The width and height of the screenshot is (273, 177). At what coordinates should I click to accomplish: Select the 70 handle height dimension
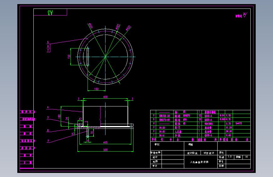click(x=92, y=133)
